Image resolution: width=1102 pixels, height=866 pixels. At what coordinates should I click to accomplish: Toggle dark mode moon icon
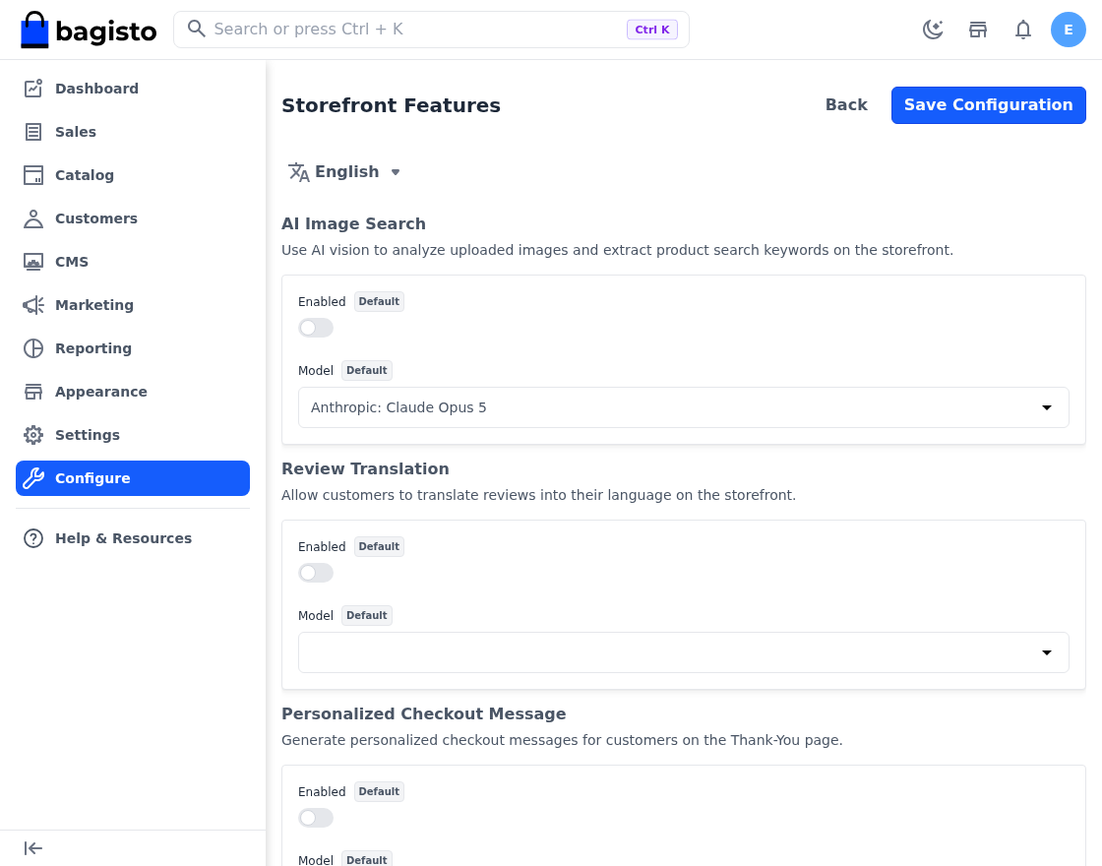[933, 30]
